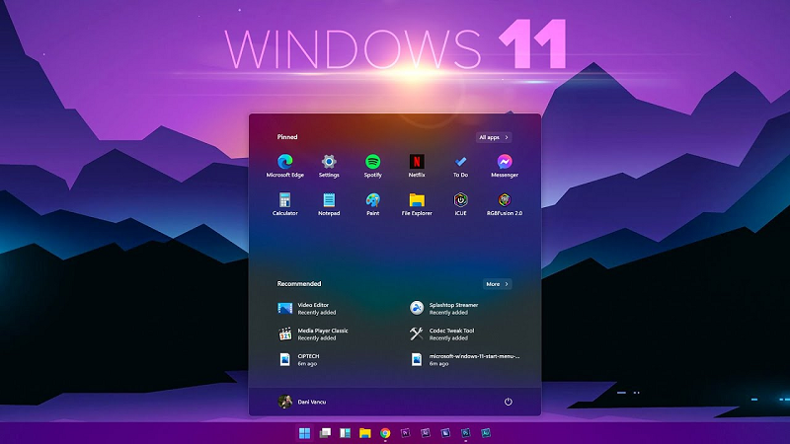
Task: Launch Spotify from pinned apps
Action: click(373, 167)
